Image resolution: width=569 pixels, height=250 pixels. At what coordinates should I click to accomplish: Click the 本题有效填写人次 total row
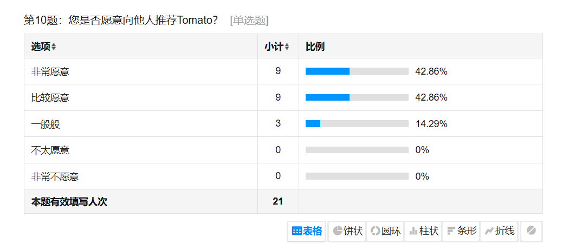click(x=69, y=202)
